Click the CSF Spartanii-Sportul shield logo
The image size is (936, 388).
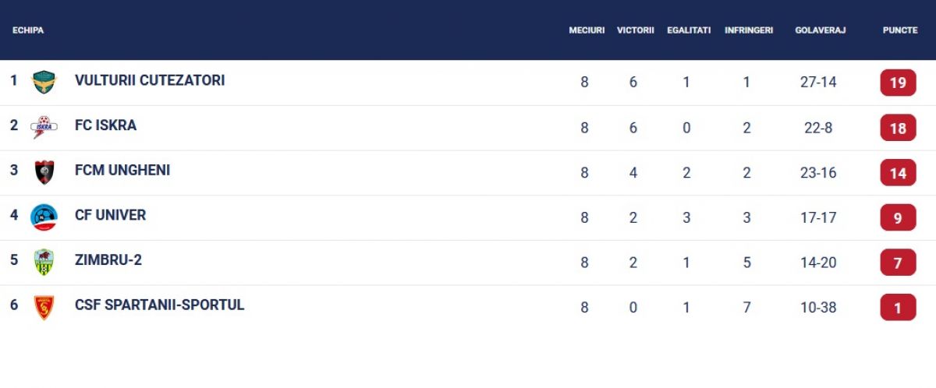44,307
